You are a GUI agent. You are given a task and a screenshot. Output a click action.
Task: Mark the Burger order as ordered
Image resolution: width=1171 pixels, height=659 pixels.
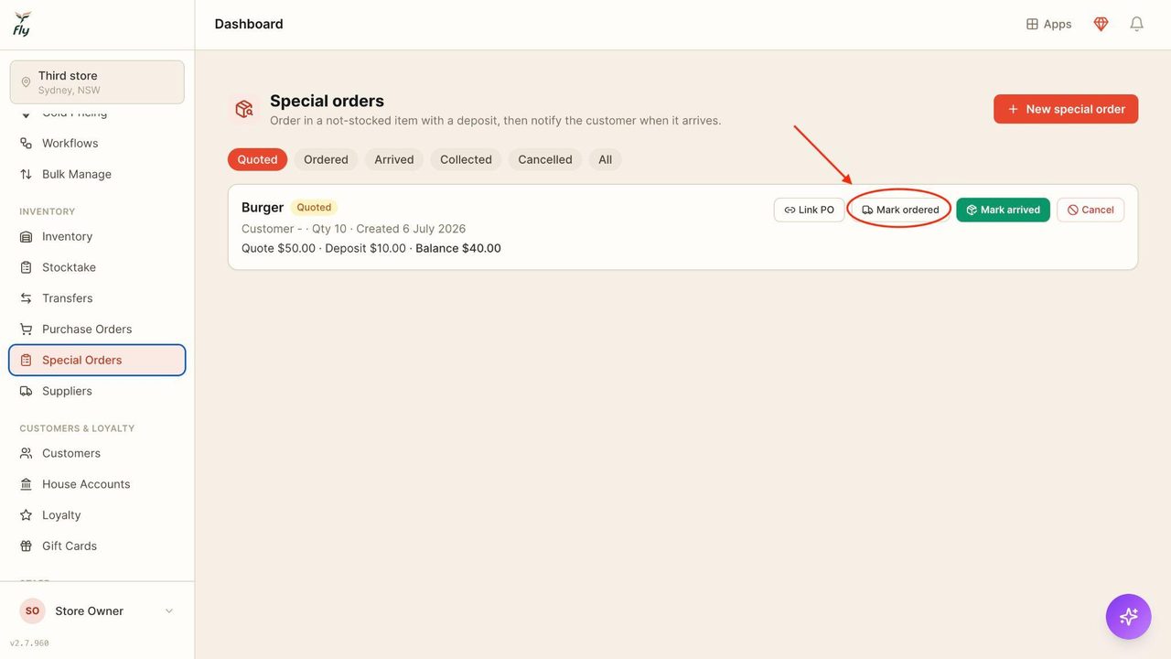[x=900, y=210]
